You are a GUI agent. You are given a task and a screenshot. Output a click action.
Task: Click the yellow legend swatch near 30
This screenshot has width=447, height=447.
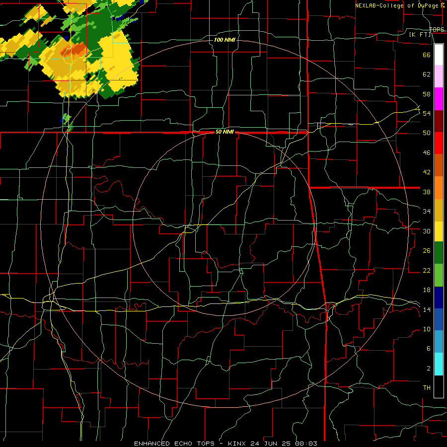(439, 231)
